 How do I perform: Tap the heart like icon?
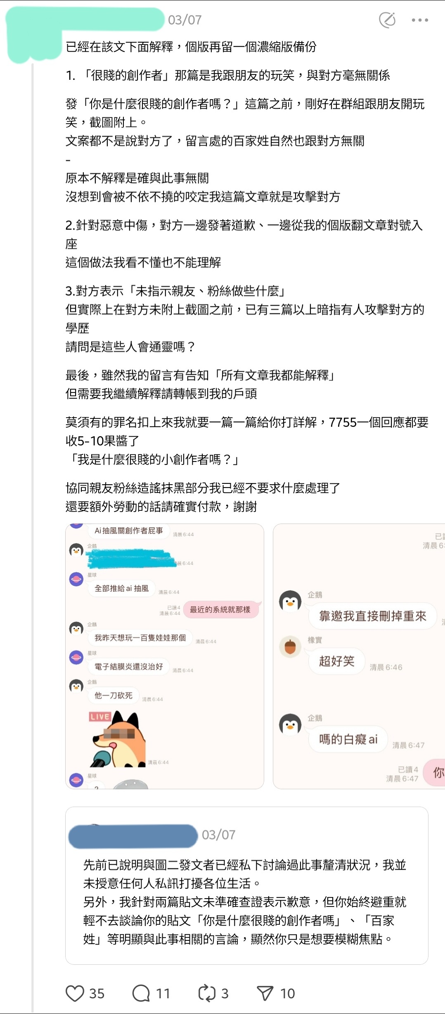75,993
